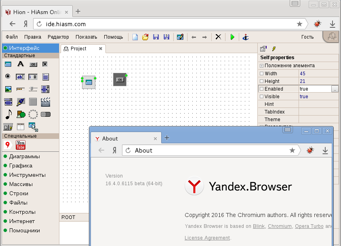Click the save-as floppy icon with question mark
Image resolution: width=341 pixels, height=246 pixels.
click(166, 37)
